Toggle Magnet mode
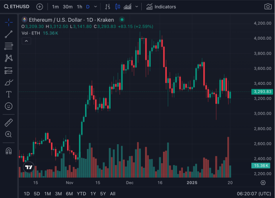 [9, 151]
